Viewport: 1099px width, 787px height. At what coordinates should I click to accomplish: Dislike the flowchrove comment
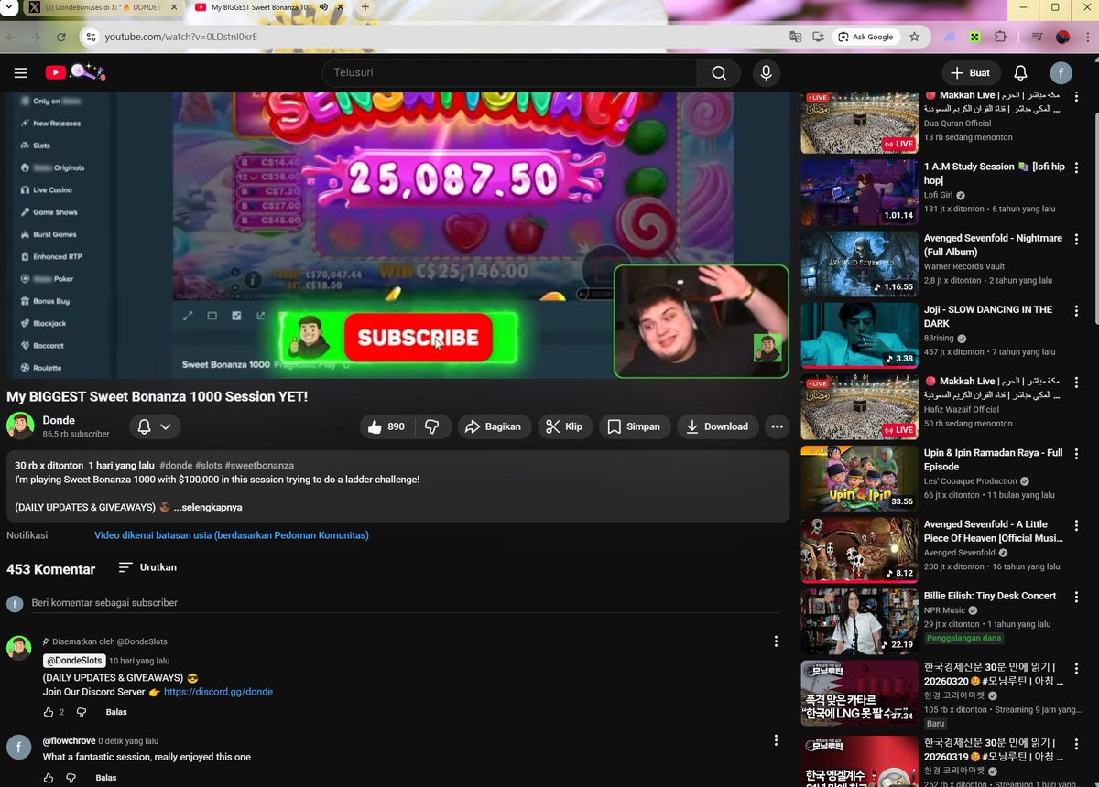pos(71,778)
